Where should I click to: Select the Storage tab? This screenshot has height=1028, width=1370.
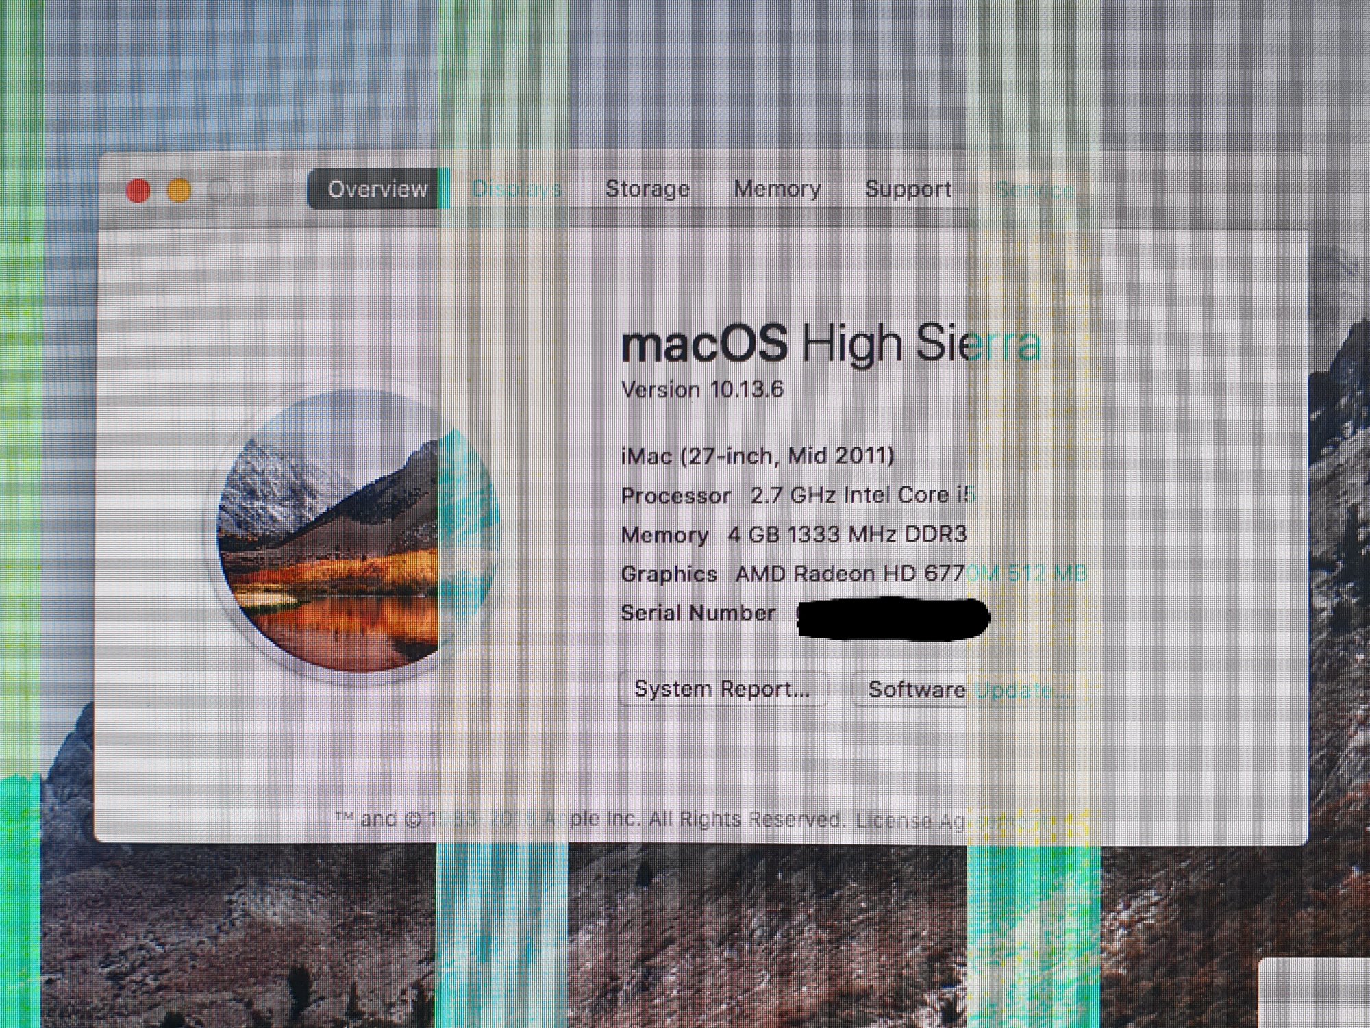point(647,189)
